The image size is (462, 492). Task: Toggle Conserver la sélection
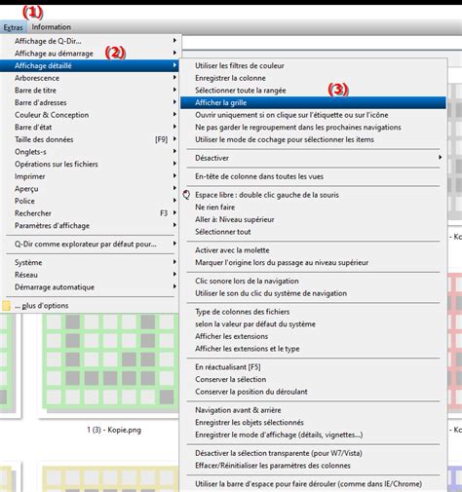tap(314, 380)
